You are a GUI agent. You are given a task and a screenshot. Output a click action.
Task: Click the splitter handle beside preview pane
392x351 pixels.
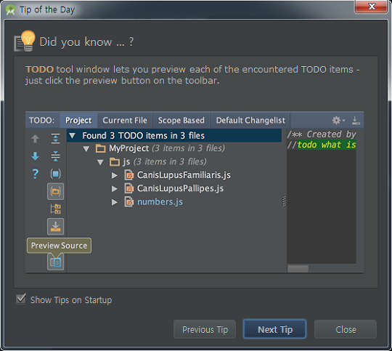pos(284,201)
